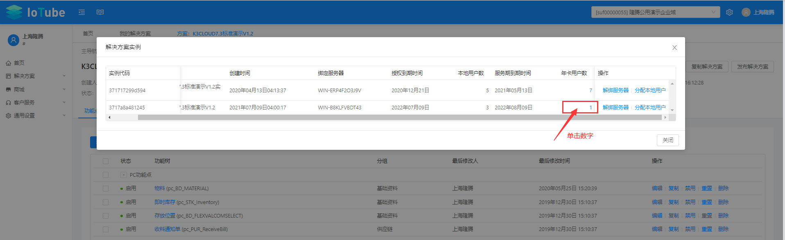This screenshot has height=240, width=785.
Task: Click the 年卡用户数 value 7
Action: (590, 90)
